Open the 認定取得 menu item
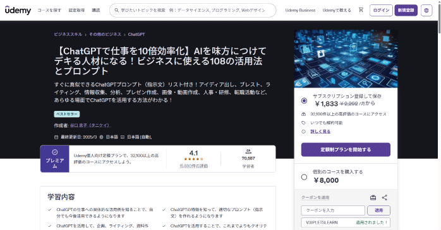441x230 pixels. coord(76,10)
